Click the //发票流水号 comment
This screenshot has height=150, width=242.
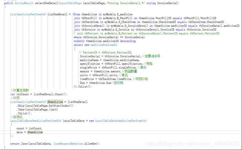(x=151, y=56)
